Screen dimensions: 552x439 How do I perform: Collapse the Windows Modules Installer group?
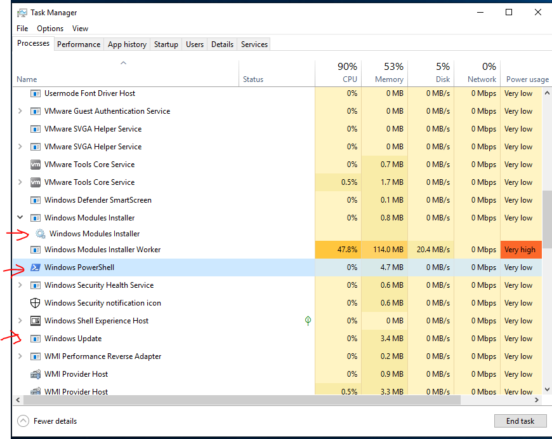[20, 217]
